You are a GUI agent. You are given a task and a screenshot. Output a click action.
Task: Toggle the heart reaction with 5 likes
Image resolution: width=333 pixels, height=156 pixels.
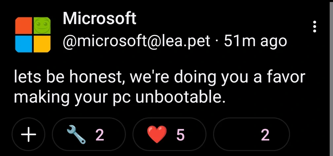tap(169, 135)
